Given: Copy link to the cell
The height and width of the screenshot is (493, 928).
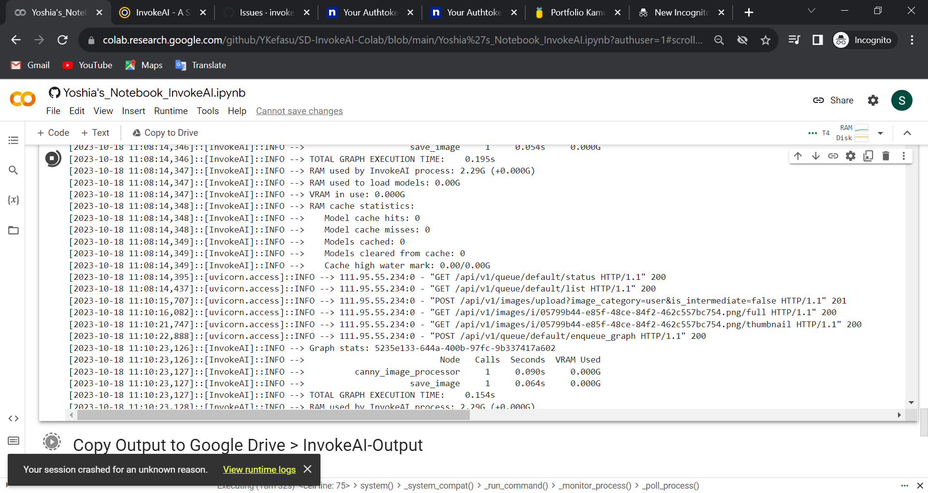Looking at the screenshot, I should tap(833, 156).
